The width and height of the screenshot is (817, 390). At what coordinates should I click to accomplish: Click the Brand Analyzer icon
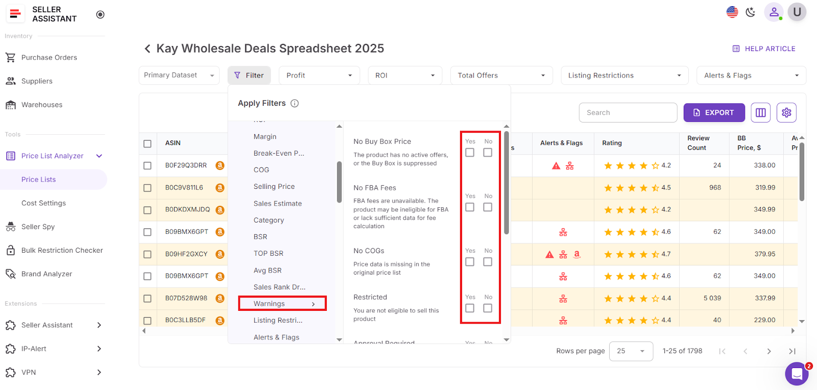tap(10, 274)
